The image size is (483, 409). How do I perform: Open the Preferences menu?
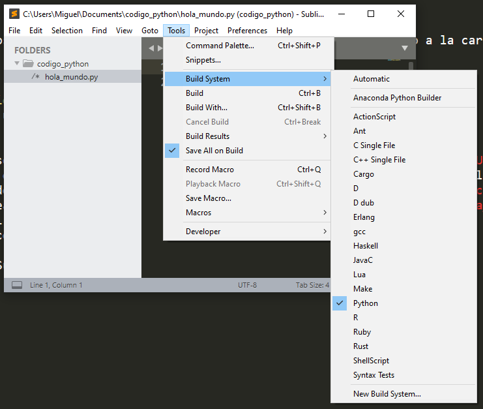click(x=247, y=31)
